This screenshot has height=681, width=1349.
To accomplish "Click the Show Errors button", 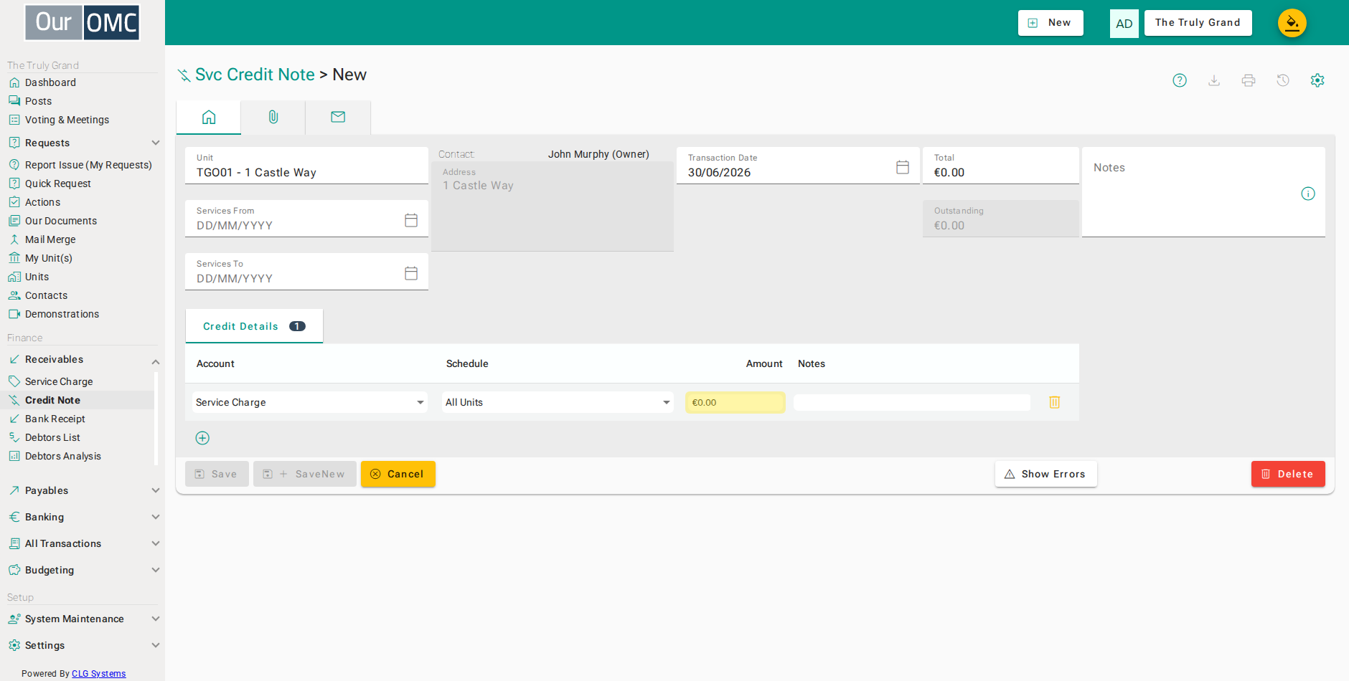I will point(1046,474).
